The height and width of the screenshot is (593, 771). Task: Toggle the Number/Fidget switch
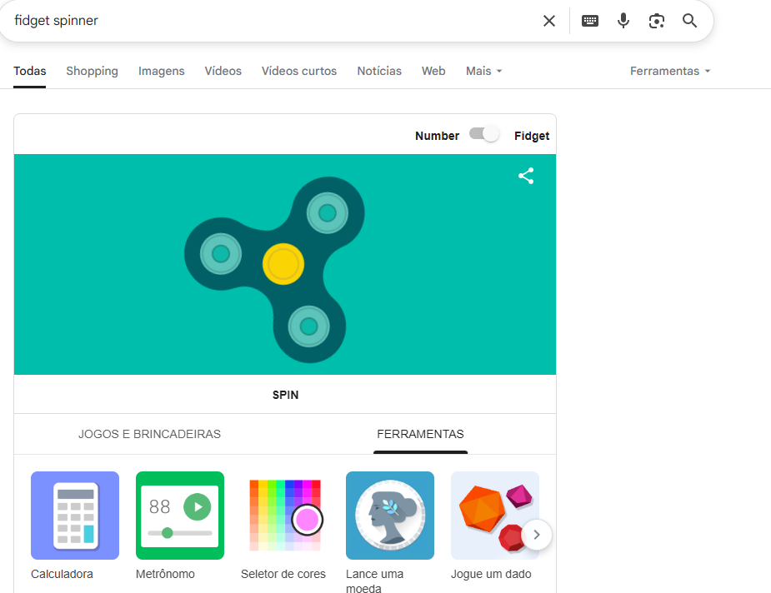click(483, 134)
